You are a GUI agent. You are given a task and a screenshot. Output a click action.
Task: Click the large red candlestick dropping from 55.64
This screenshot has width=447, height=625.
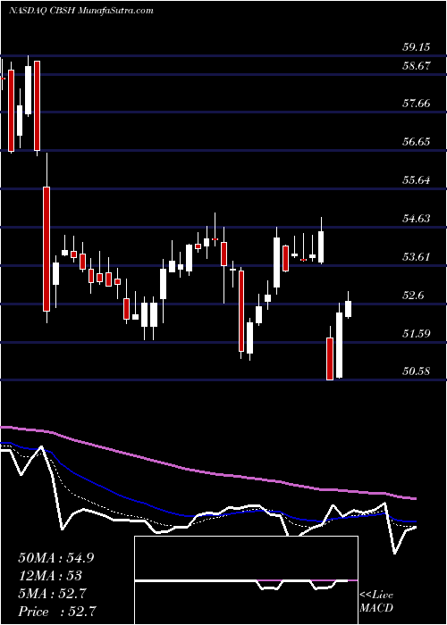pos(46,249)
